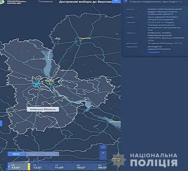
Task: Zoom in with the plus button
Action: coord(103,153)
